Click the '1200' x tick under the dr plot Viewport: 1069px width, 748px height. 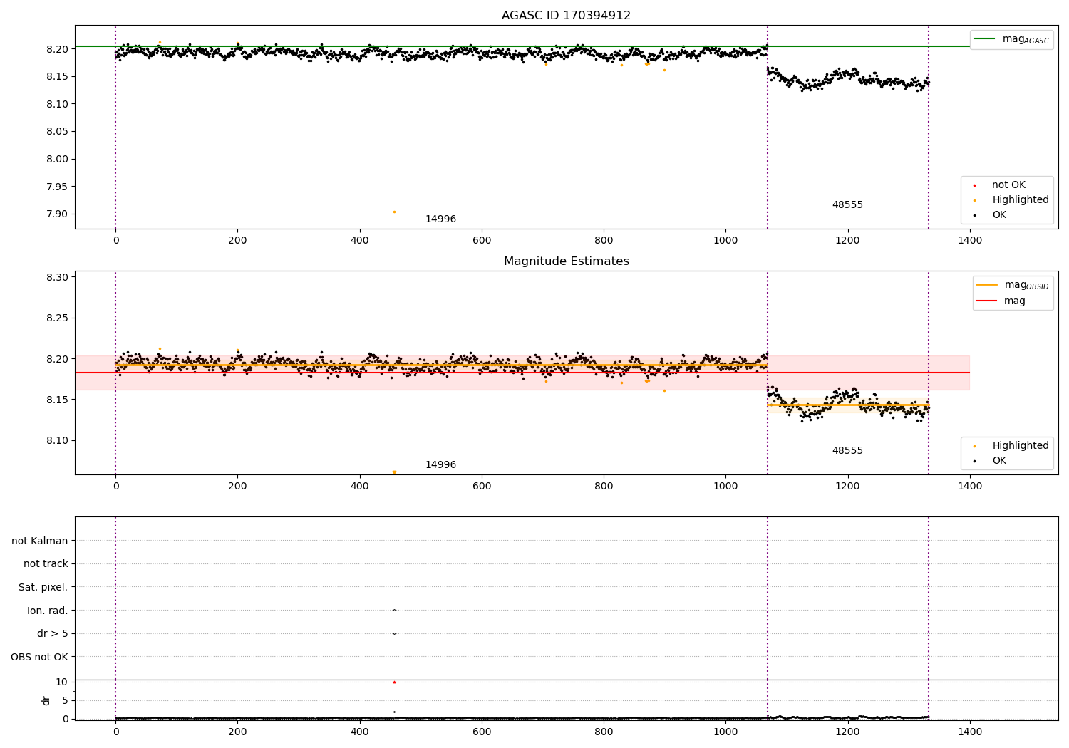[847, 732]
